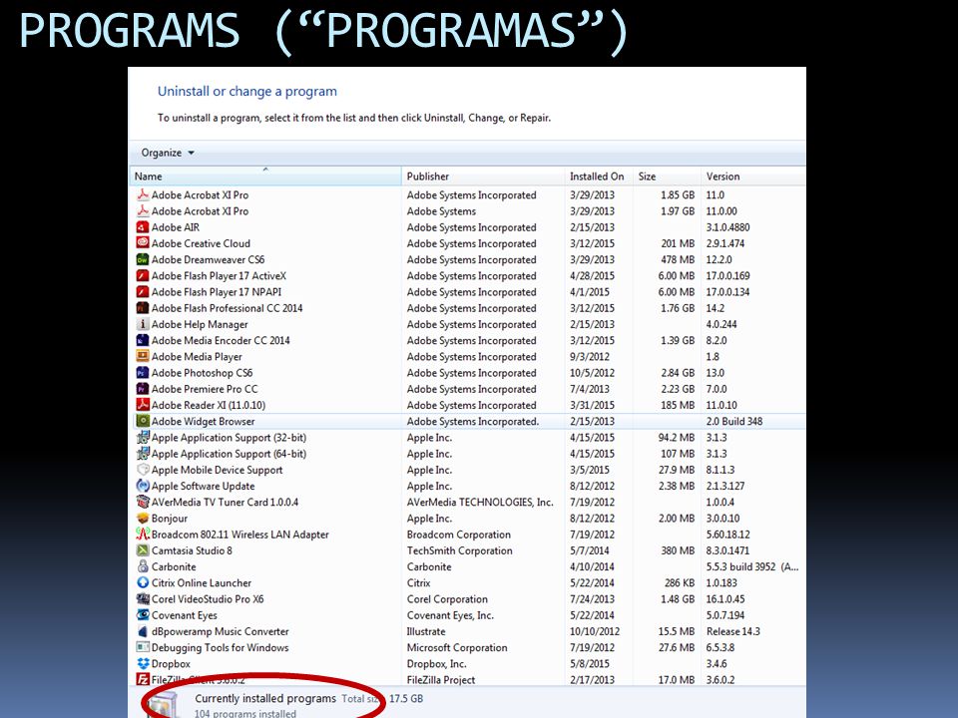The image size is (958, 718).
Task: Sort by Installed On column header
Action: pos(599,177)
